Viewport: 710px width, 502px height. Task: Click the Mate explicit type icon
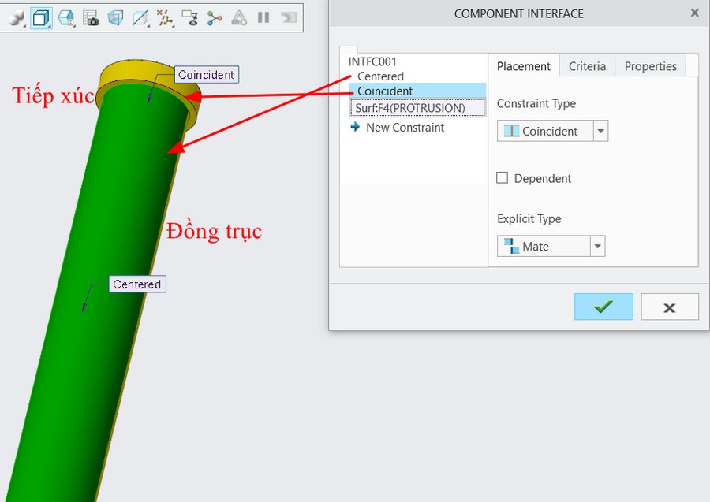(511, 246)
